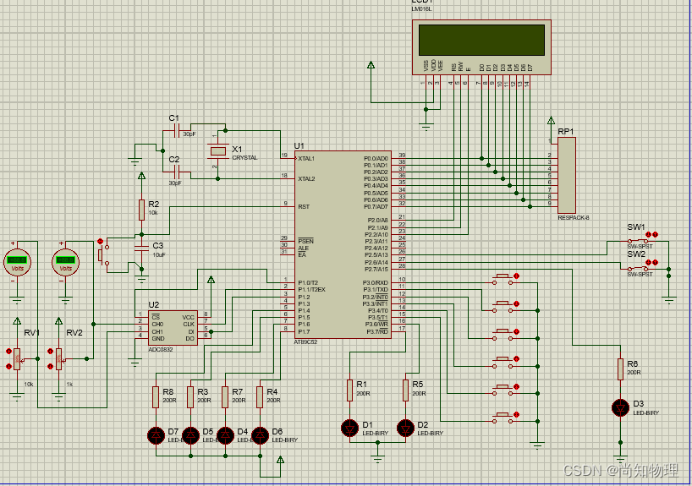The image size is (692, 486).
Task: Push the button wired to P3.2/INT0
Action: pos(503,335)
